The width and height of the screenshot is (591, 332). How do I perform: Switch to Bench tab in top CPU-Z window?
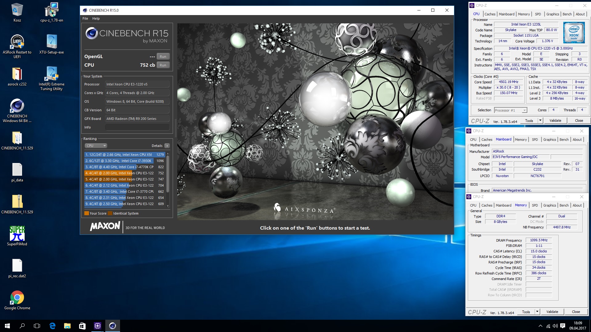coord(567,14)
